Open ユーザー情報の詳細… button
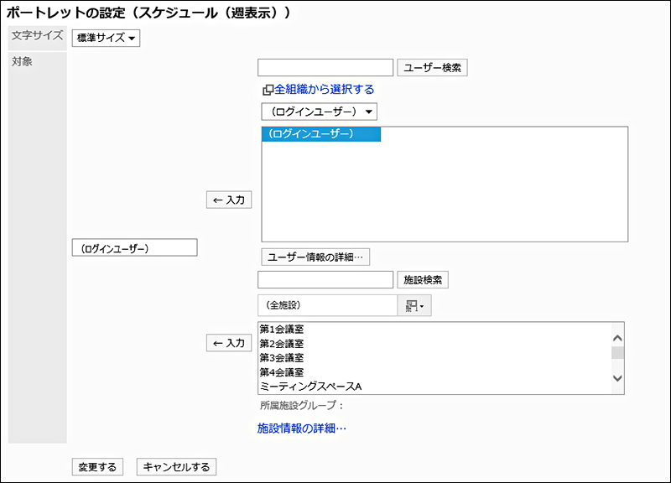The image size is (671, 483). click(315, 257)
